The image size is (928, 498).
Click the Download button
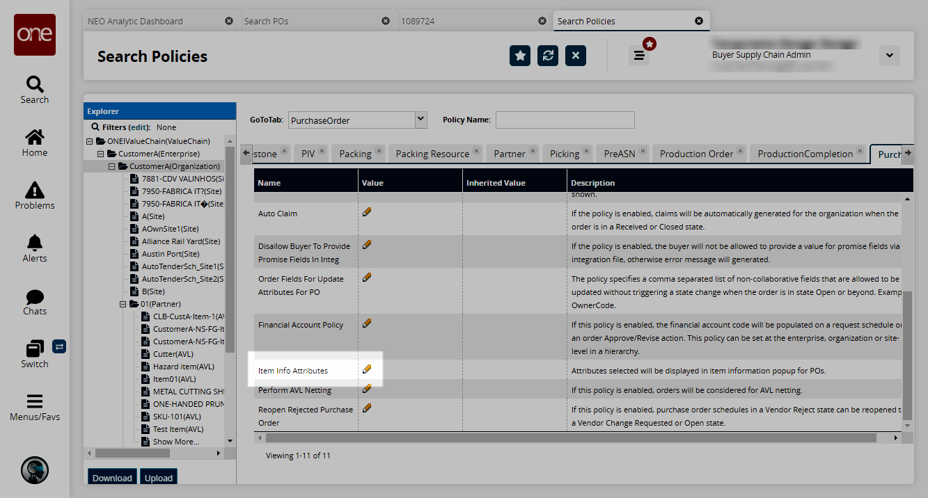(112, 478)
